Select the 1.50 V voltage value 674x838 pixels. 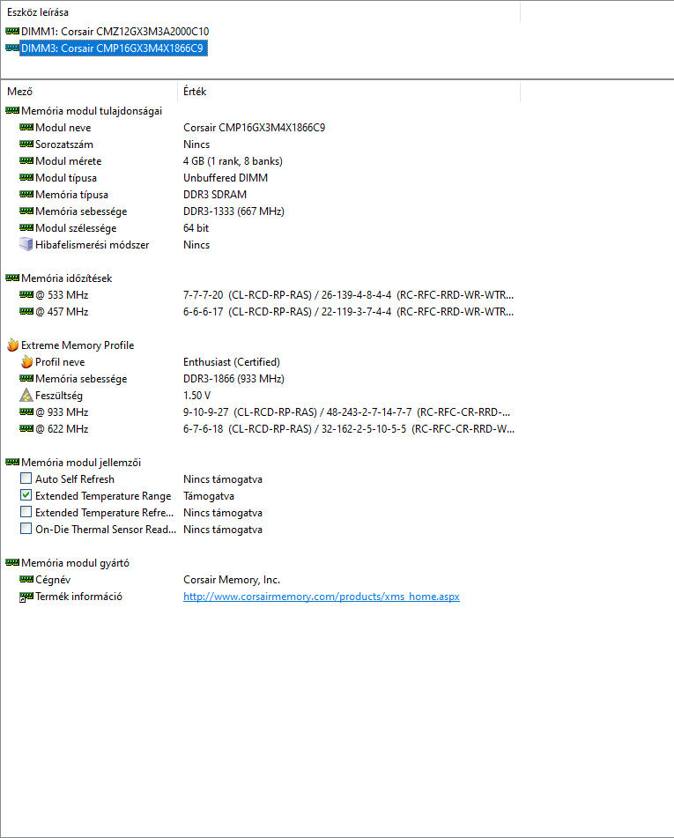(x=196, y=396)
